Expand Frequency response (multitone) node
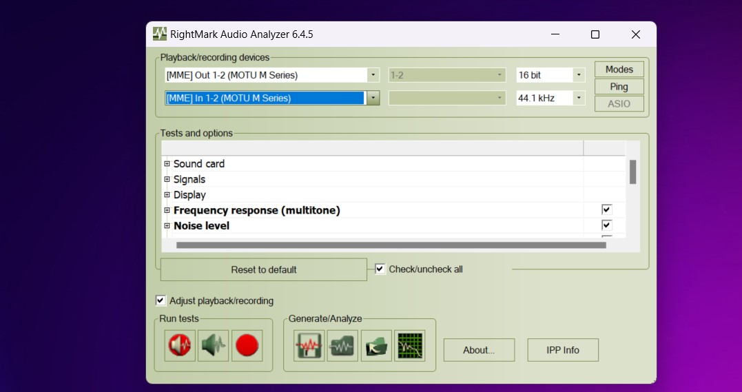742x392 pixels. (x=167, y=210)
